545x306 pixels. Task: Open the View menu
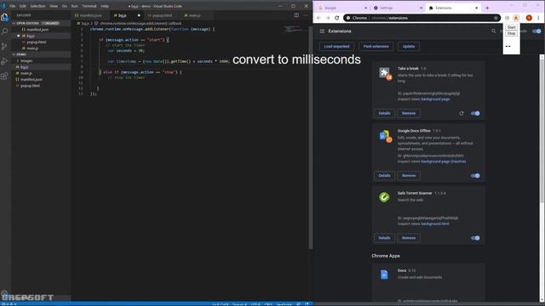(x=54, y=6)
